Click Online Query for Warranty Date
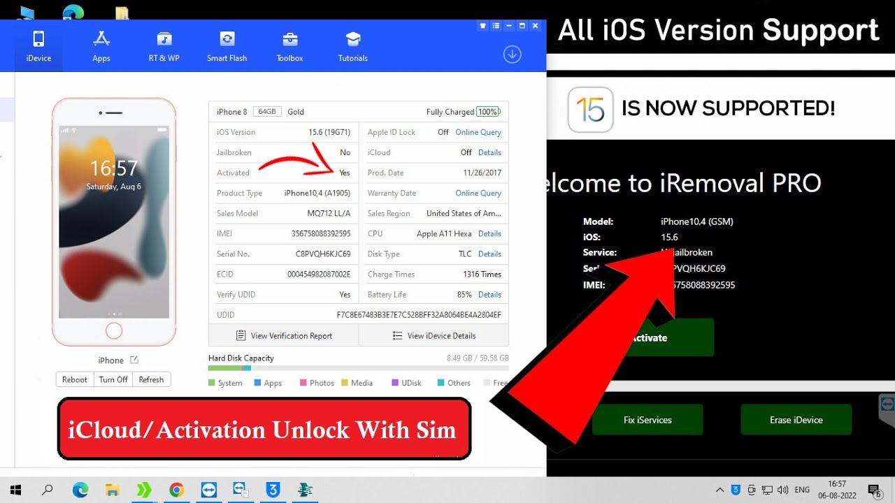This screenshot has height=503, width=895. [478, 193]
